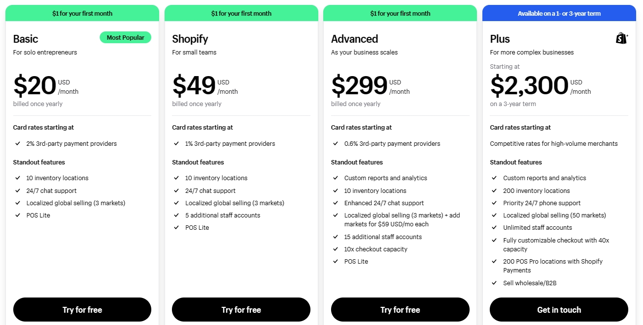Screen dimensions: 643x325
Task: Click the $299 price on Advanced plan
Action: pyautogui.click(x=358, y=86)
